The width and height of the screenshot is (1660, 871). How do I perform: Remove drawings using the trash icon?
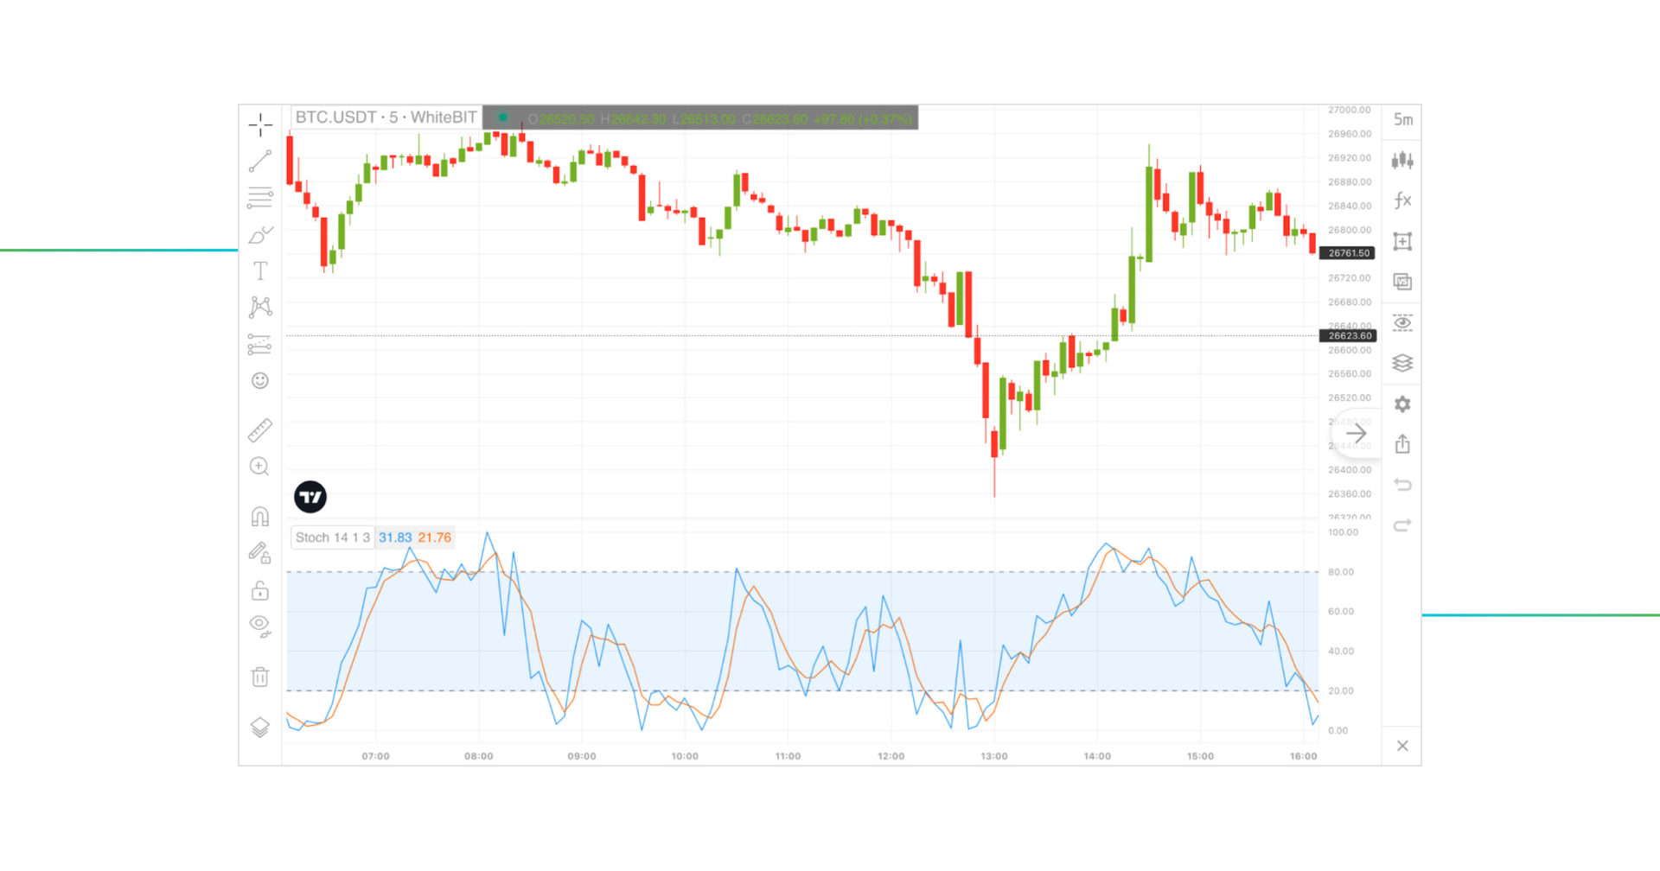coord(259,677)
